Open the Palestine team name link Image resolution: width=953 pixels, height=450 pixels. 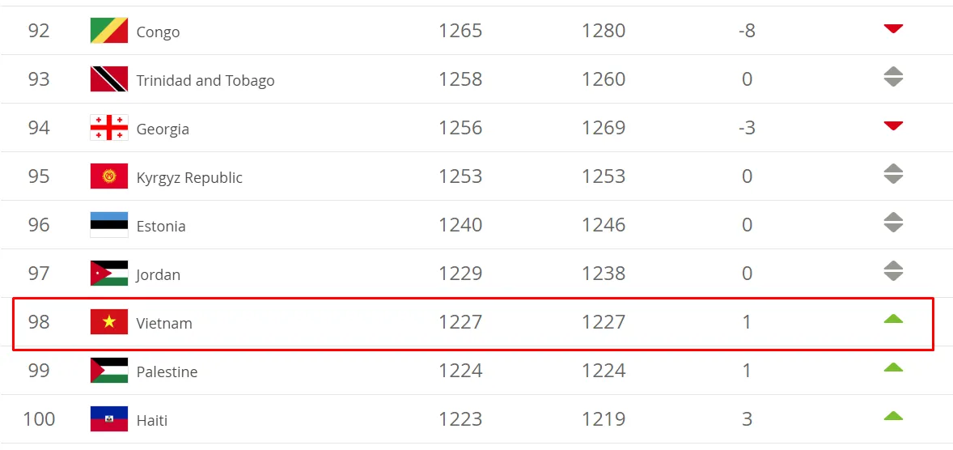click(x=167, y=372)
